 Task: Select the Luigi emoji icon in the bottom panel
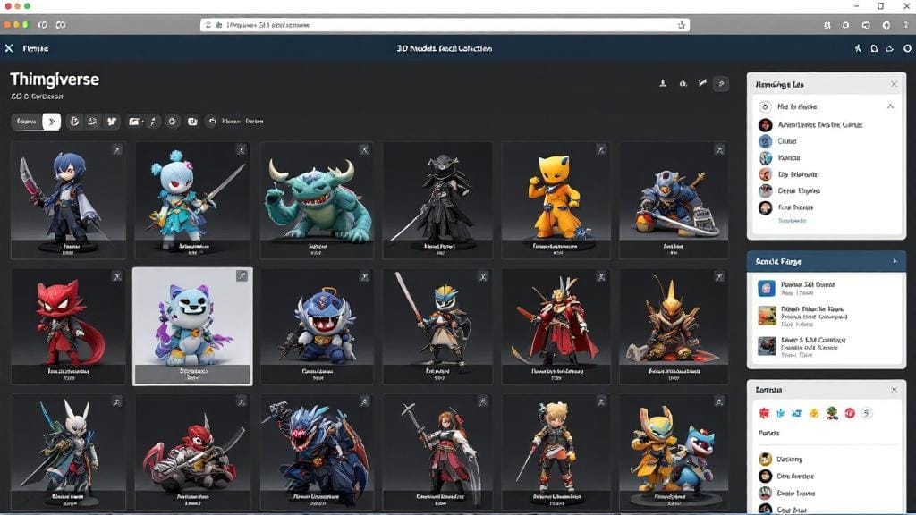coord(831,413)
